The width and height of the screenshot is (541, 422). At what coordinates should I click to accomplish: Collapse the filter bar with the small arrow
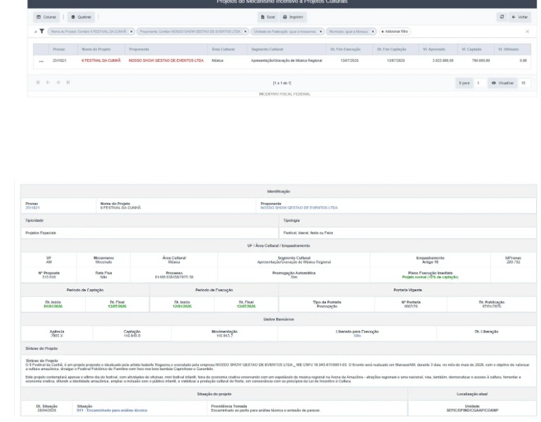tap(35, 32)
